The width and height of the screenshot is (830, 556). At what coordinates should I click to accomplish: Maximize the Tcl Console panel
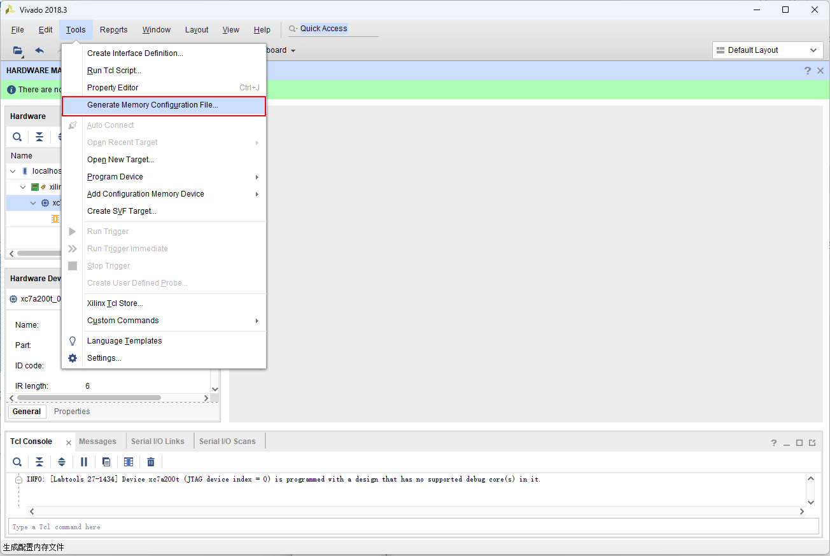pos(799,443)
